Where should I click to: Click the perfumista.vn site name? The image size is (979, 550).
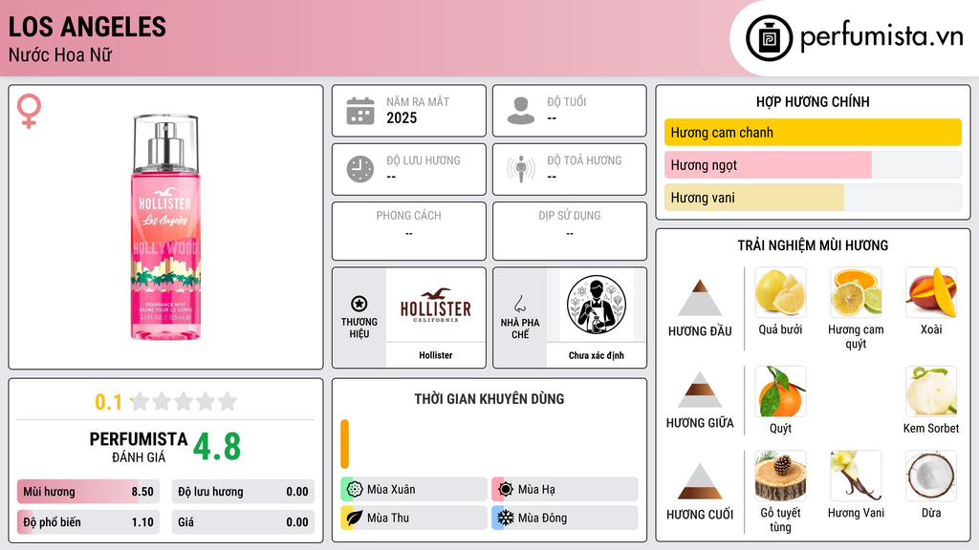pos(881,36)
